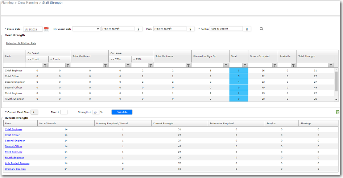Click filter icon on Available column
Screen dimensions: 343x178
point(293,65)
